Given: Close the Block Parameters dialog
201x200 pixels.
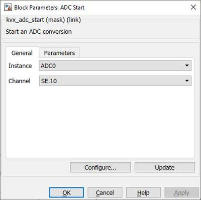Looking at the screenshot, I should 193,7.
